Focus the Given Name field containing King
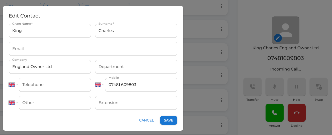332x135 pixels. [50, 31]
